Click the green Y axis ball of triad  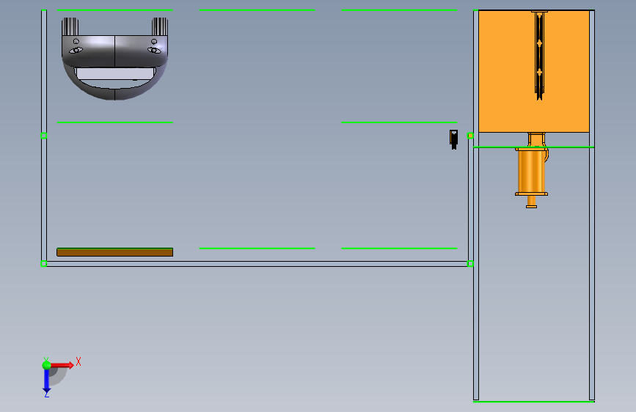(47, 365)
